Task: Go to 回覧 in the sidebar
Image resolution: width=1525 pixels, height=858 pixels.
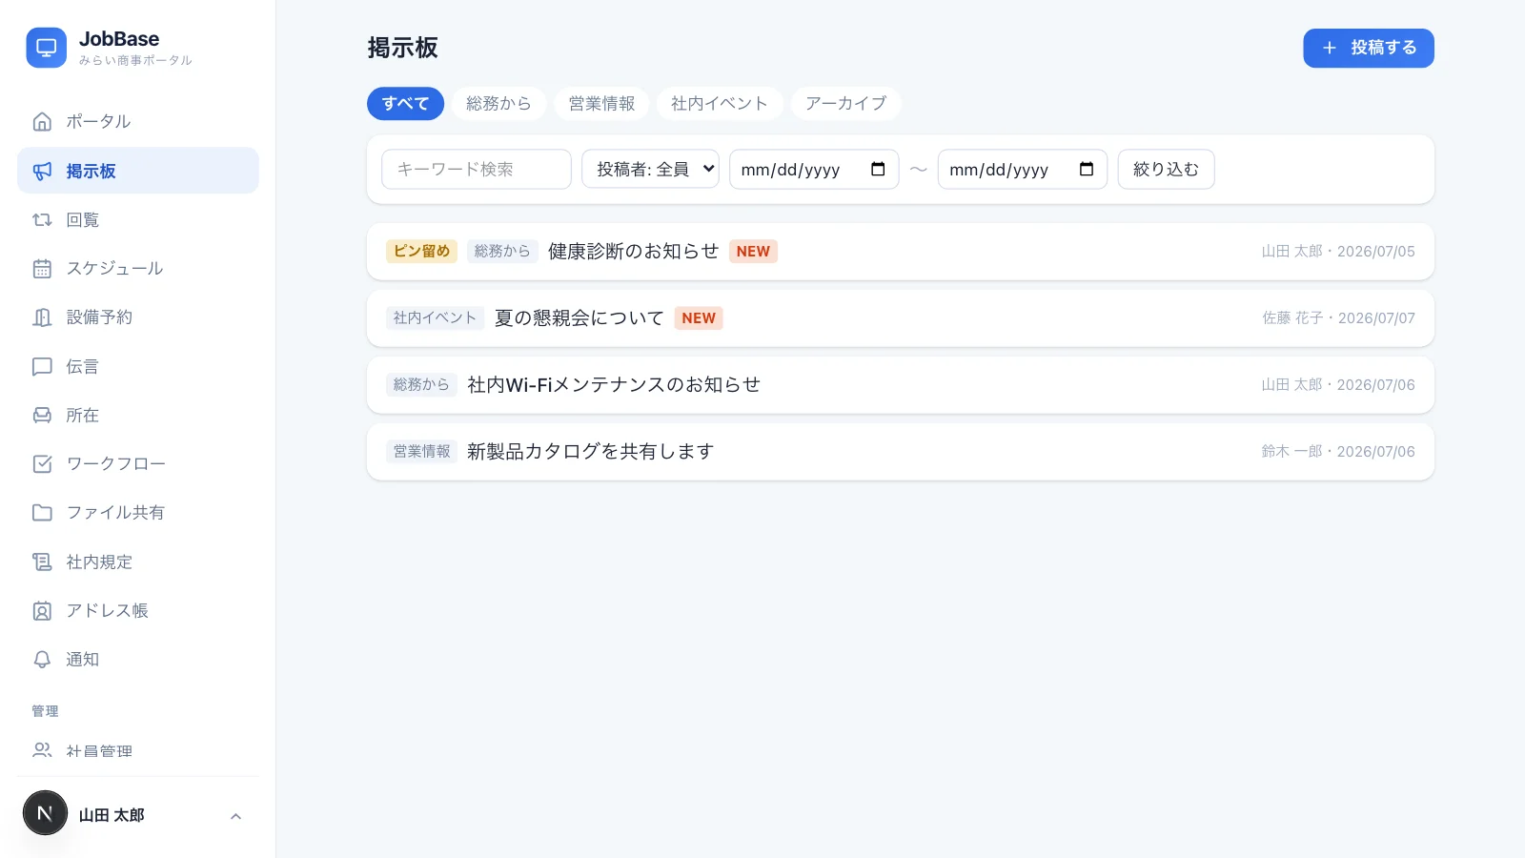Action: [138, 220]
